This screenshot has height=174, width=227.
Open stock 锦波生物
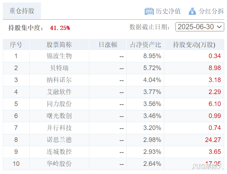coord(59,56)
